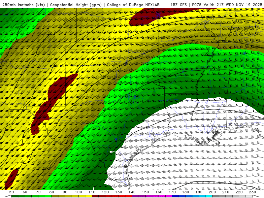Screen dimensions: 264x198
Task: Click the 60 knot legend label
Action: pos(25,192)
